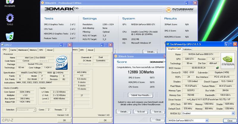This screenshot has width=238, height=124.
Task: Open the TOOLS gear desktop icon
Action: pos(10,19)
